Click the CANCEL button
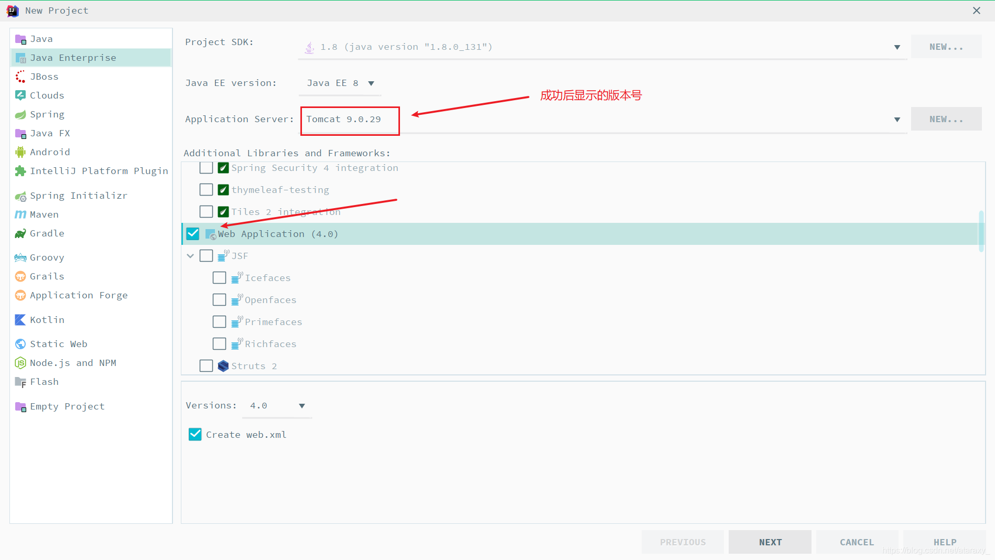The height and width of the screenshot is (560, 995). point(857,542)
